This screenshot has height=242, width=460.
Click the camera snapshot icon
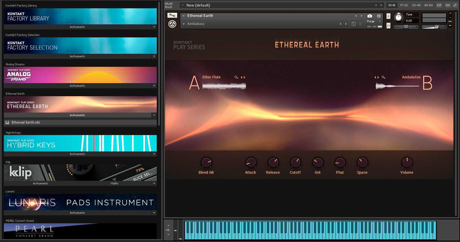coord(370,16)
